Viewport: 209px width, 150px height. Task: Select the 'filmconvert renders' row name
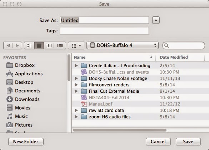pyautogui.click(x=109, y=85)
